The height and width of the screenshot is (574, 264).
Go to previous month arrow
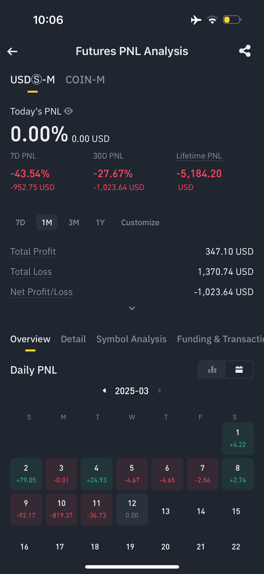click(104, 391)
